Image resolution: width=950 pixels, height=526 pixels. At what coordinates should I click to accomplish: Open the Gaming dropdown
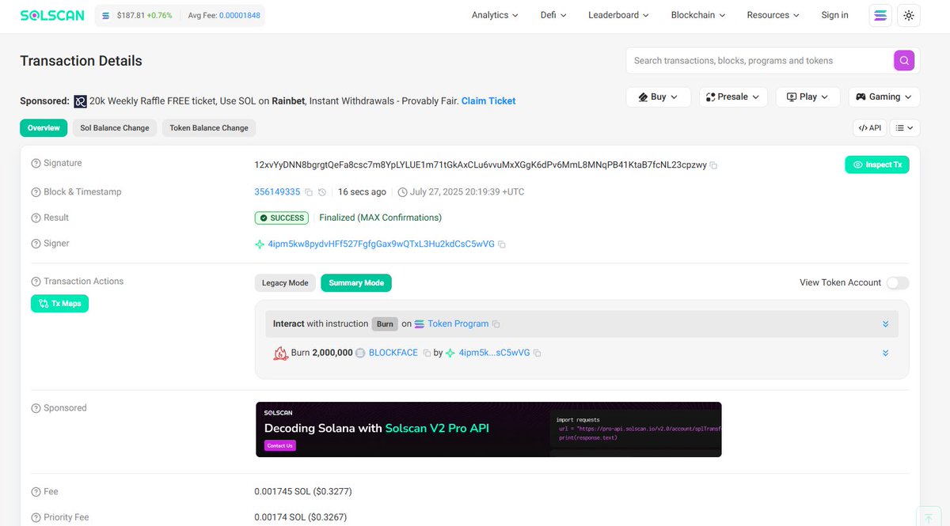883,96
